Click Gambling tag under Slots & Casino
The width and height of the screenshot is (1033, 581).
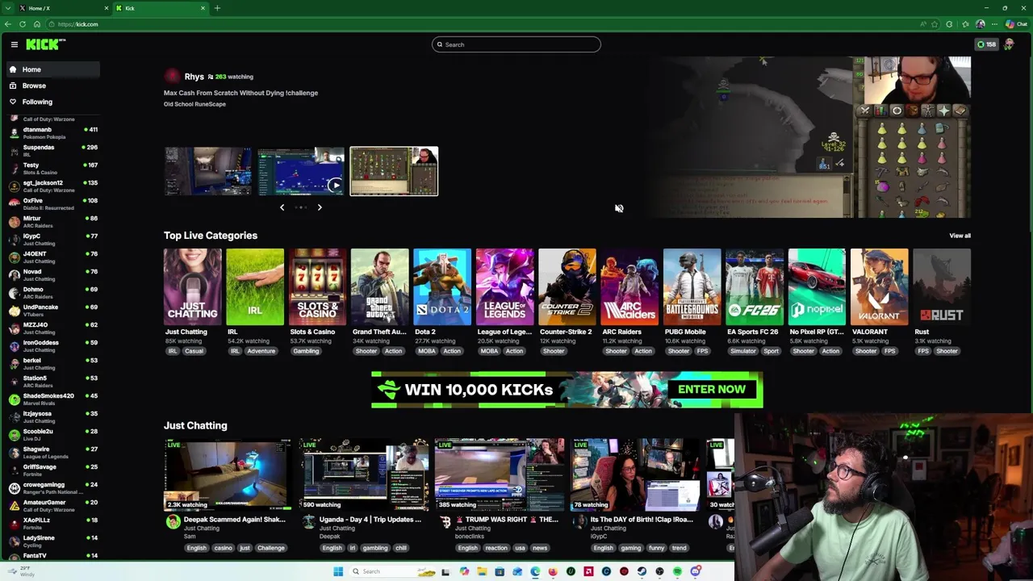[x=306, y=351]
